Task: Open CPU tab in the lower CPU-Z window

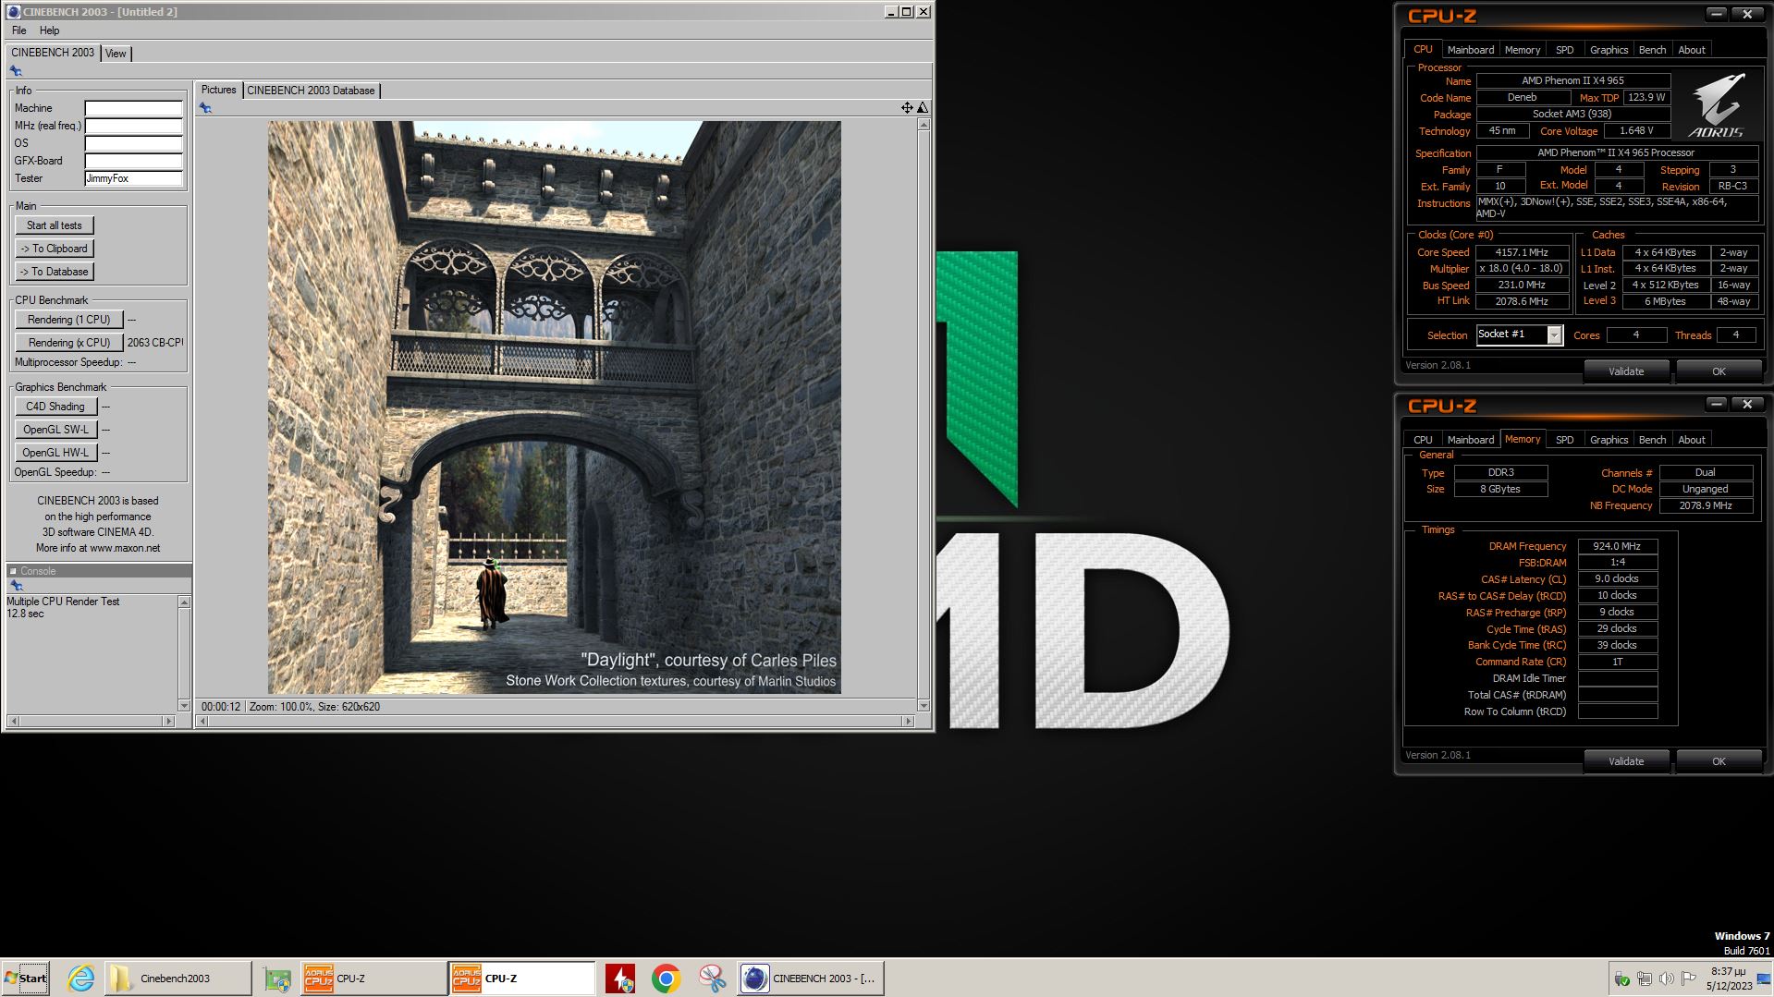Action: (1423, 440)
